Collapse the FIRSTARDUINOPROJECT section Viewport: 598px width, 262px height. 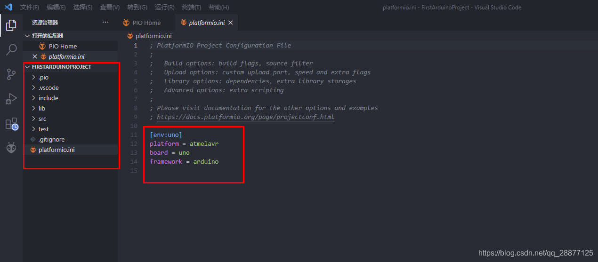tap(27, 67)
